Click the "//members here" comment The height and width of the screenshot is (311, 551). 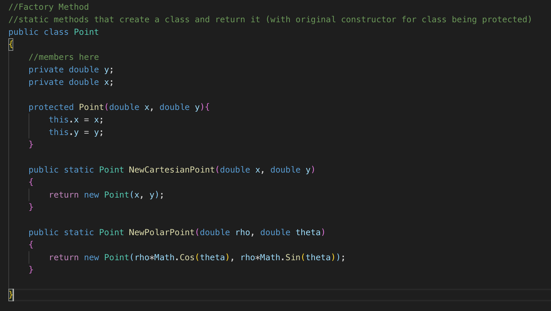[x=64, y=57]
